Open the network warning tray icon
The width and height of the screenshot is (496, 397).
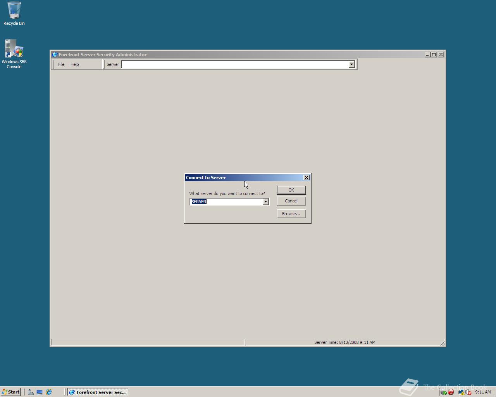461,392
